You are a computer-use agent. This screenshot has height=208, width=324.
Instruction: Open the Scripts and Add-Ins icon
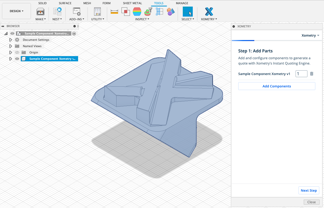[x=77, y=12]
